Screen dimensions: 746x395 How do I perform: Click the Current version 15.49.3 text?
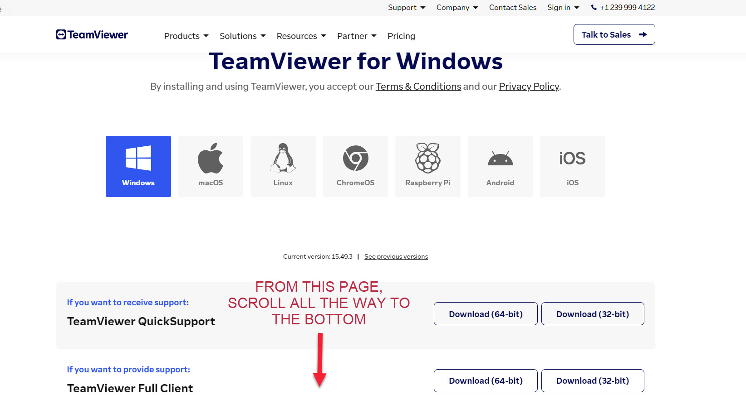pos(318,256)
